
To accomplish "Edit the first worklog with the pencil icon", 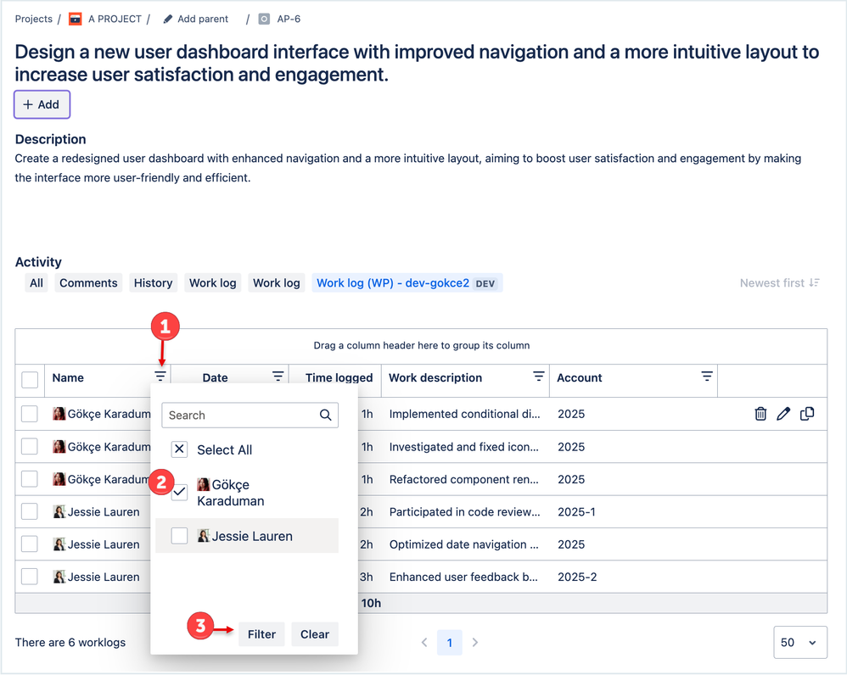I will point(783,413).
